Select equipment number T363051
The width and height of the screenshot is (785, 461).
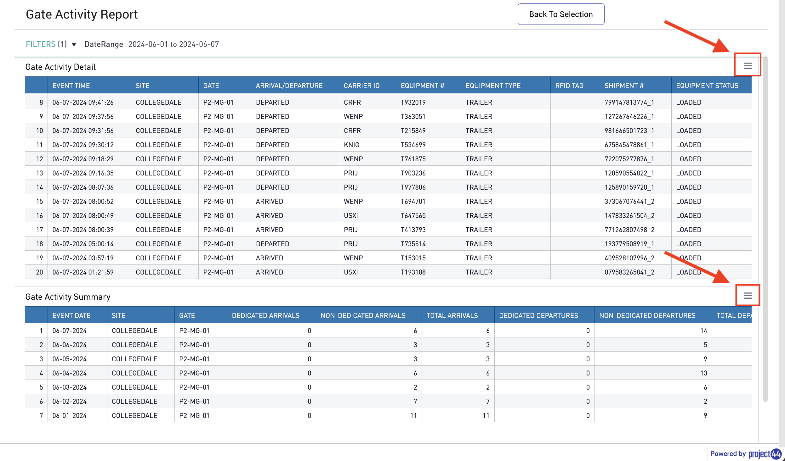(413, 116)
